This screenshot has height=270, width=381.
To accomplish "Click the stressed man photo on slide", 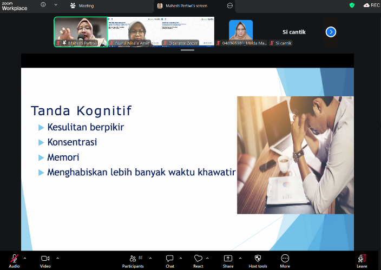I will click(x=295, y=155).
